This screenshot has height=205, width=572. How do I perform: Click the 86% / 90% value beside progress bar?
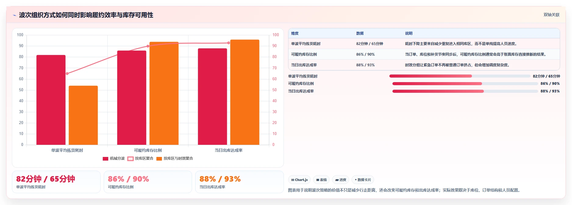tap(550, 84)
